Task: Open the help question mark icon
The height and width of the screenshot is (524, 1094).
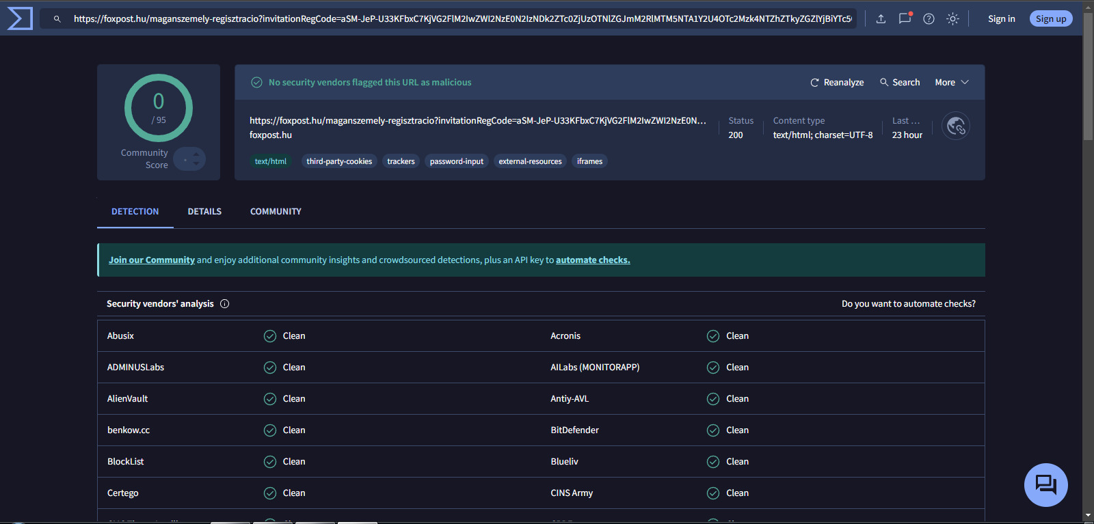Action: pos(929,19)
